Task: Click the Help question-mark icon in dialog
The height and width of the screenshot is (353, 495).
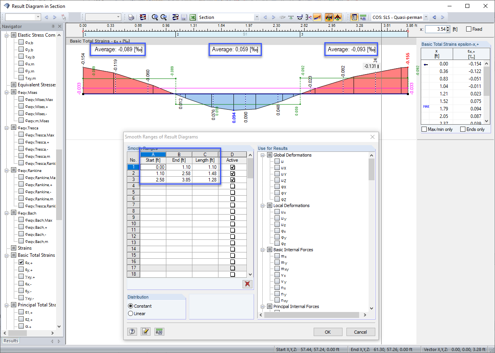Action: point(132,331)
